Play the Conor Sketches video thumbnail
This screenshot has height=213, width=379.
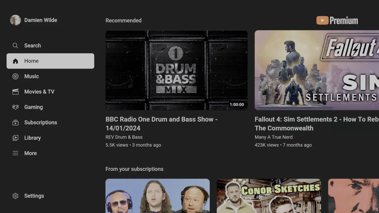pos(269,196)
